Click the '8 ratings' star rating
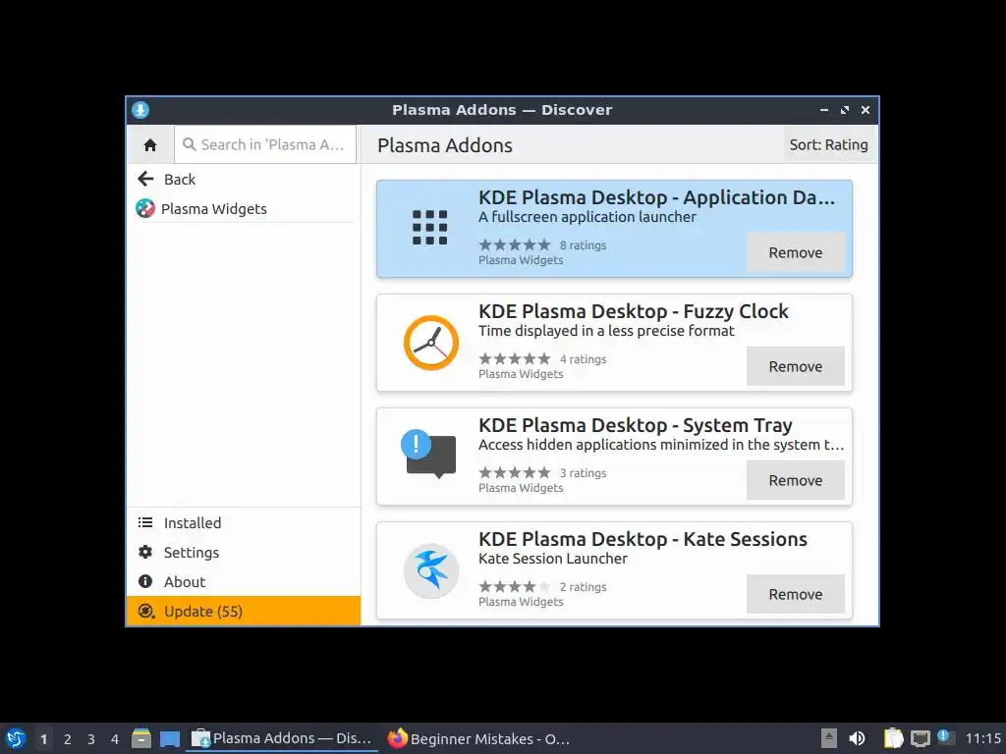This screenshot has width=1006, height=754. pyautogui.click(x=515, y=244)
